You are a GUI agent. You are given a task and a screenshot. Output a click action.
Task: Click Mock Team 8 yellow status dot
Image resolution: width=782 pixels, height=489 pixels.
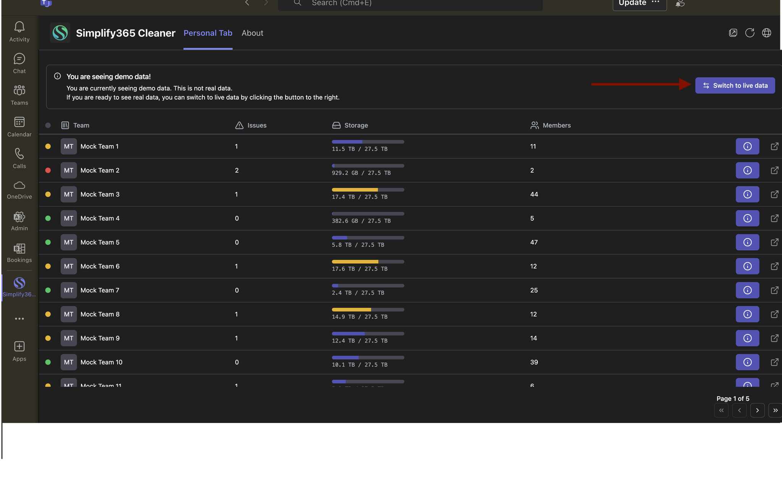coord(48,314)
